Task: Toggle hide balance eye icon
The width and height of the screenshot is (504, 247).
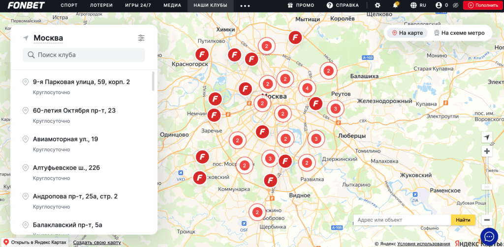Action: click(455, 5)
